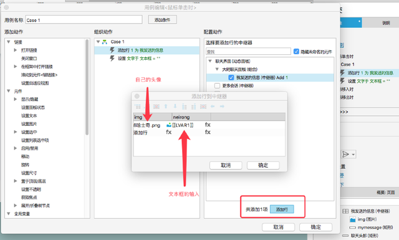Select the 移动 action
Screen dimensions: 399x240
click(x=25, y=156)
